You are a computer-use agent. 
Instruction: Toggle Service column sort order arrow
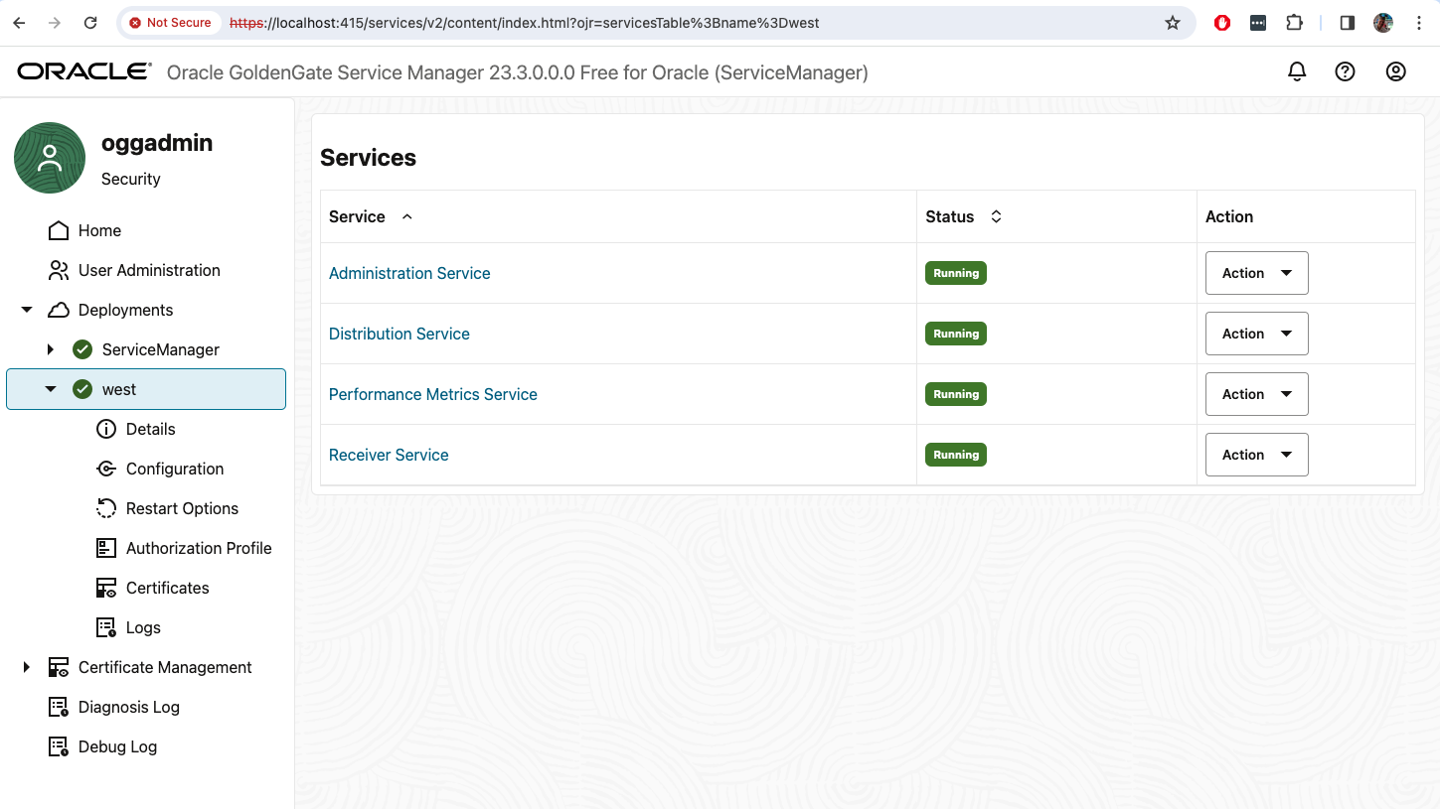coord(406,216)
